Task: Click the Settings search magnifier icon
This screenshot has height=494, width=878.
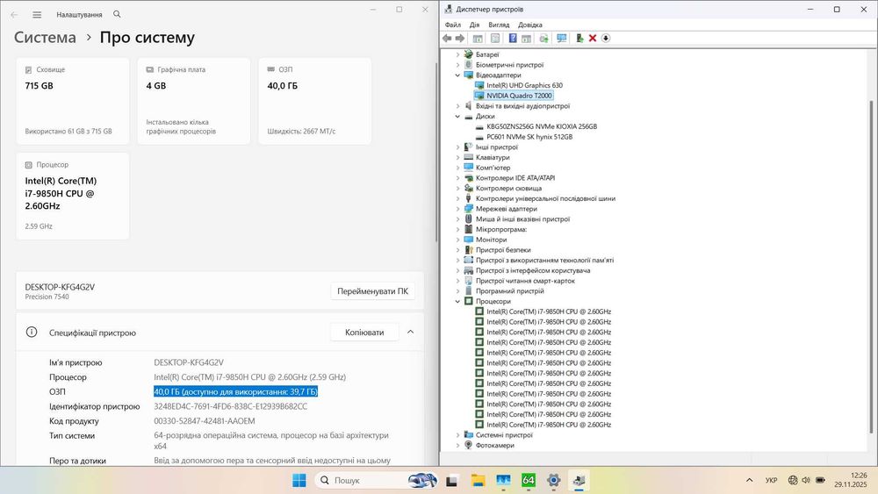Action: [117, 14]
